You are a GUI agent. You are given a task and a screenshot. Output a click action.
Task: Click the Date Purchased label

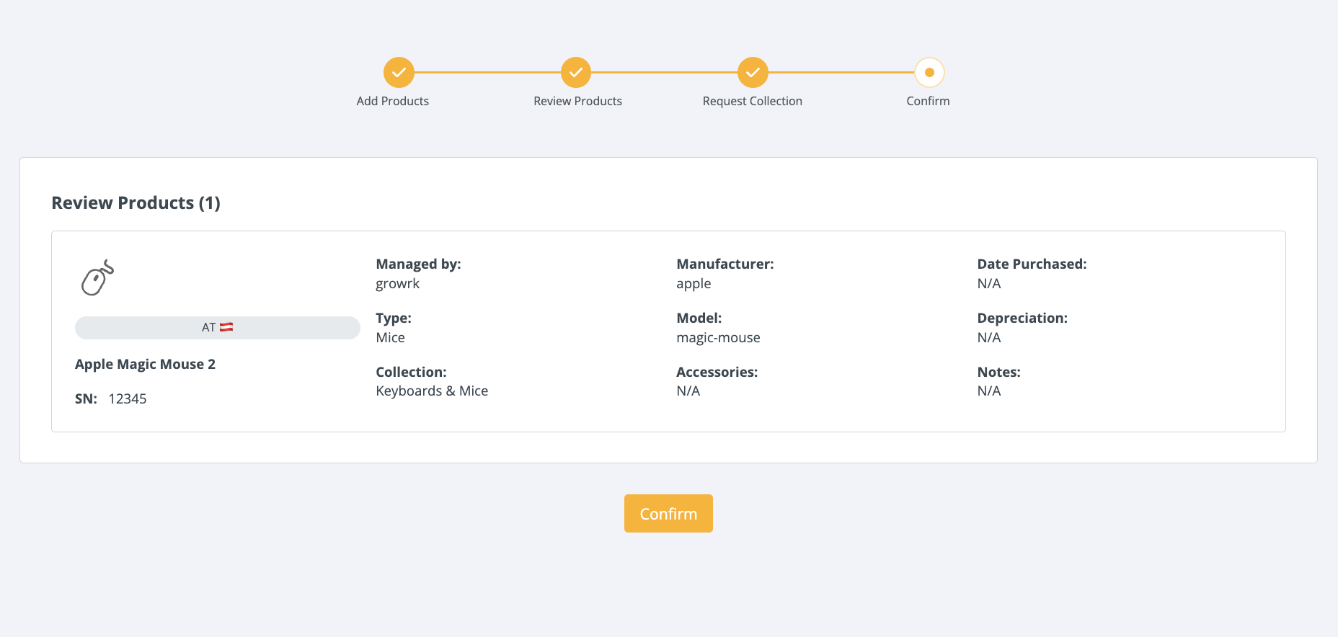[1032, 264]
